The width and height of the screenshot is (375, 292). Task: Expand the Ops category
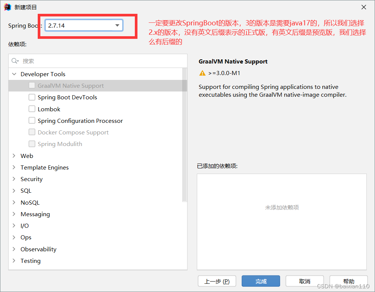14,237
